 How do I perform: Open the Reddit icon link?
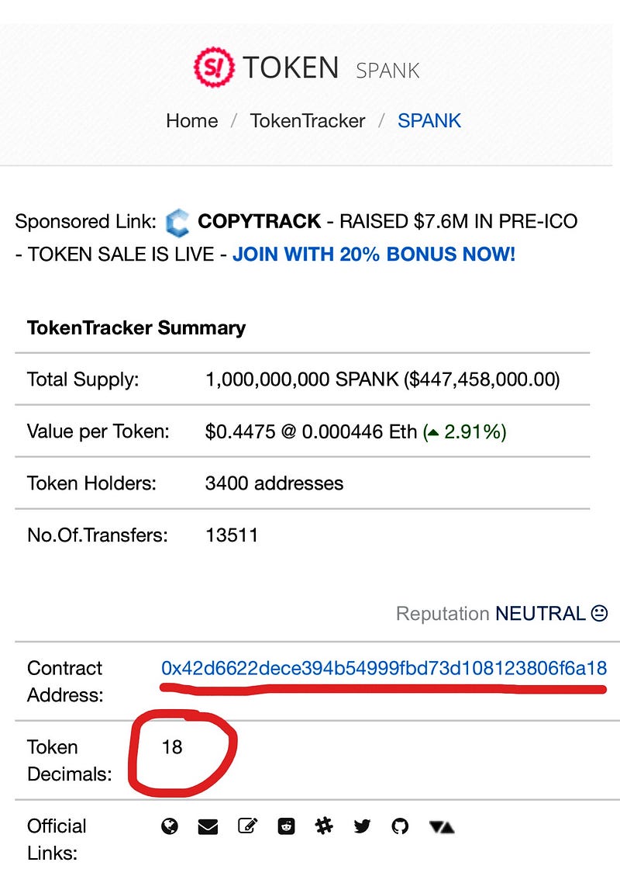(x=286, y=826)
